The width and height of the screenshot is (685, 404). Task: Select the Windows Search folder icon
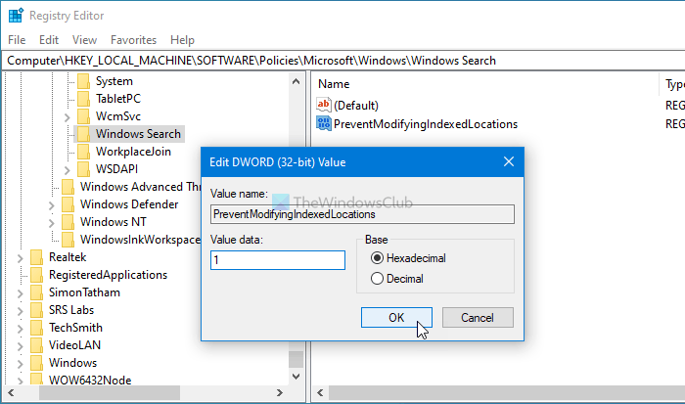pyautogui.click(x=84, y=134)
